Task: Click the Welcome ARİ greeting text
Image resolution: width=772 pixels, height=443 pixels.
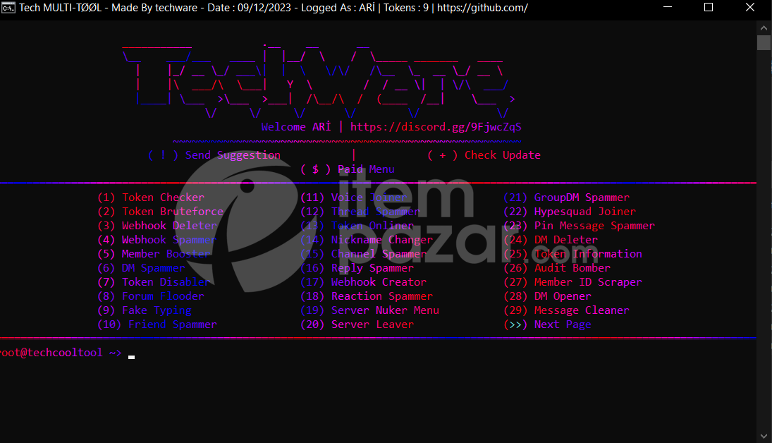Action: coord(296,127)
